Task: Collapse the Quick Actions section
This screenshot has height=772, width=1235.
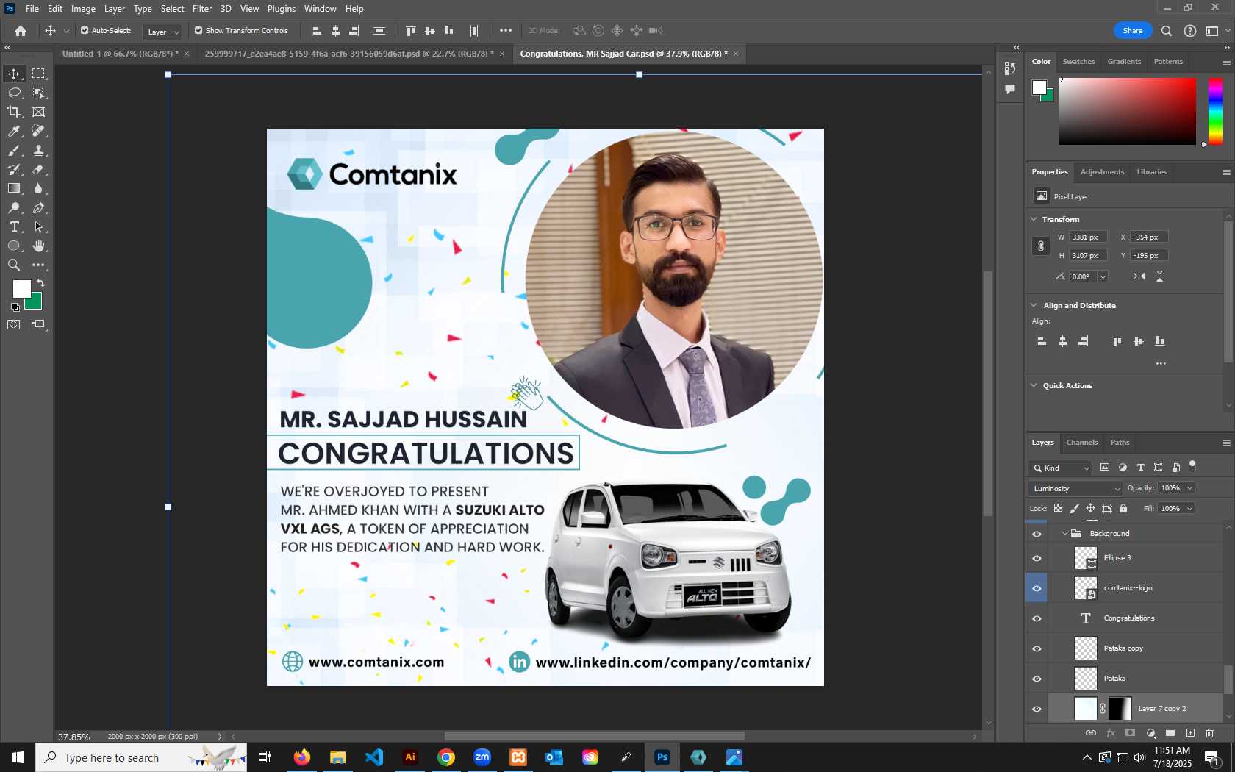Action: pyautogui.click(x=1034, y=385)
